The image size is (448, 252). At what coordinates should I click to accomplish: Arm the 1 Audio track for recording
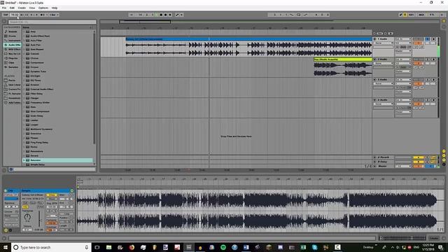[x=434, y=39]
